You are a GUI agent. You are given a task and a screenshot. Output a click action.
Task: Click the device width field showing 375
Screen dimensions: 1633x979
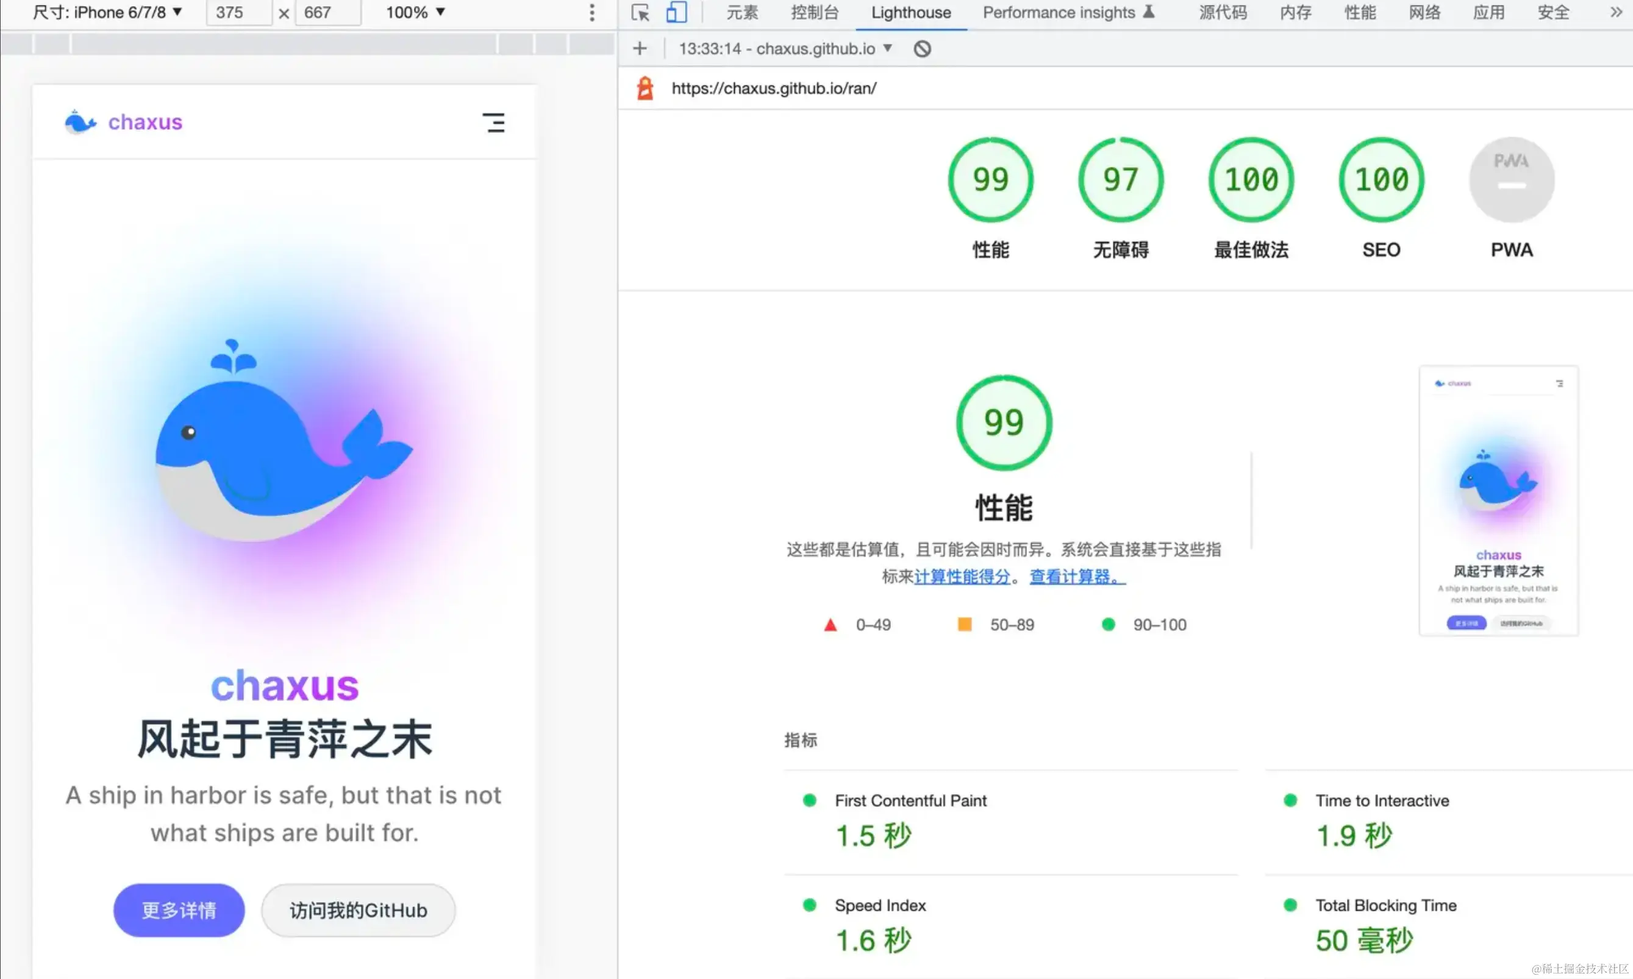point(238,13)
